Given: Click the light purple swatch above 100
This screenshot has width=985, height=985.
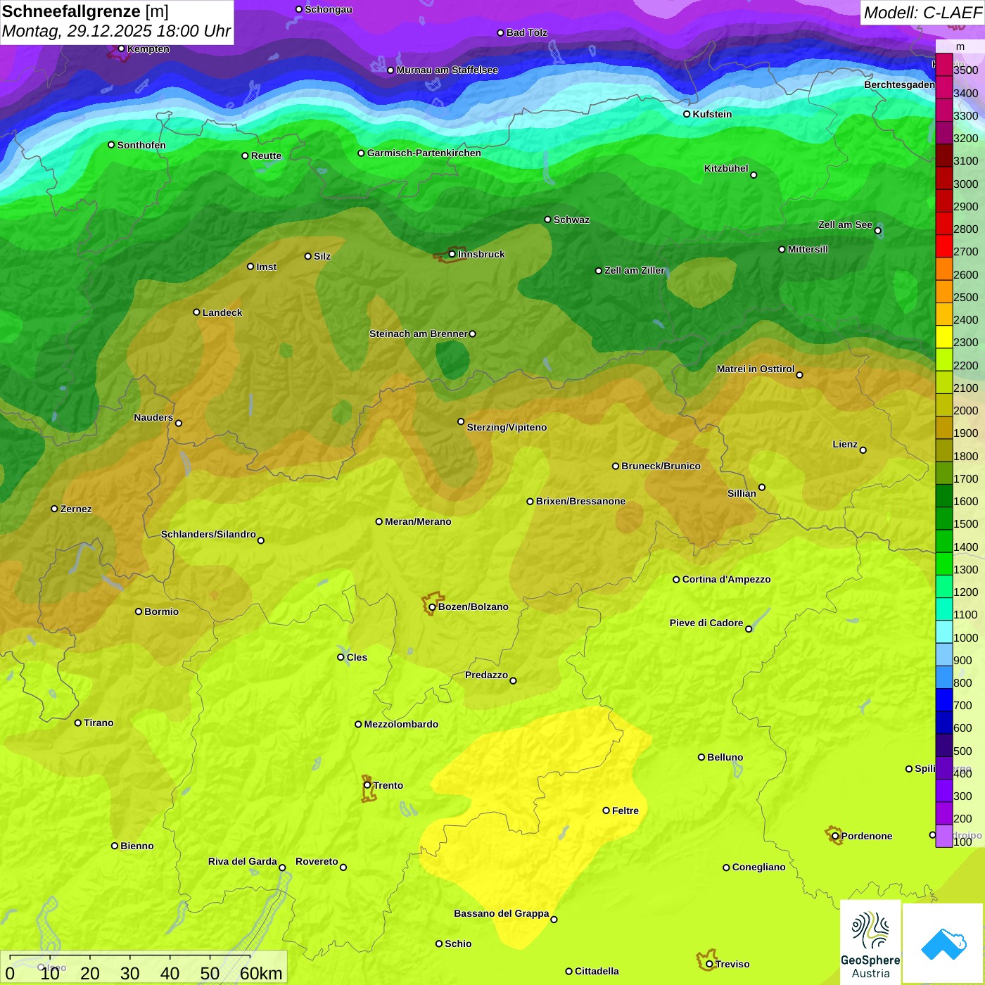Looking at the screenshot, I should 943,836.
